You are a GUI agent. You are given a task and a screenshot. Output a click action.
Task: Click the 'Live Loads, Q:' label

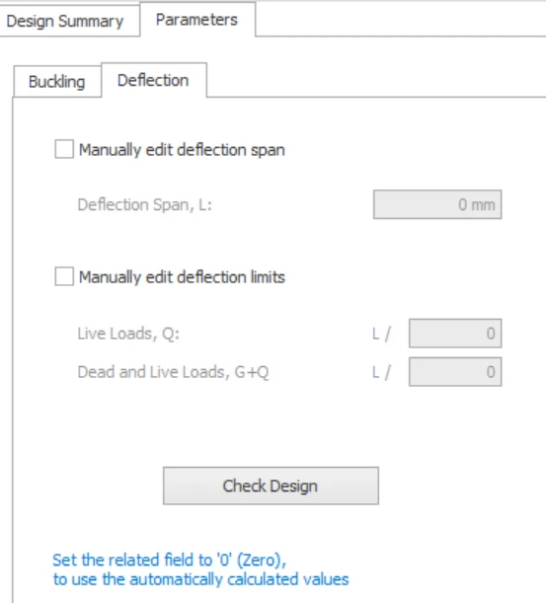(128, 334)
